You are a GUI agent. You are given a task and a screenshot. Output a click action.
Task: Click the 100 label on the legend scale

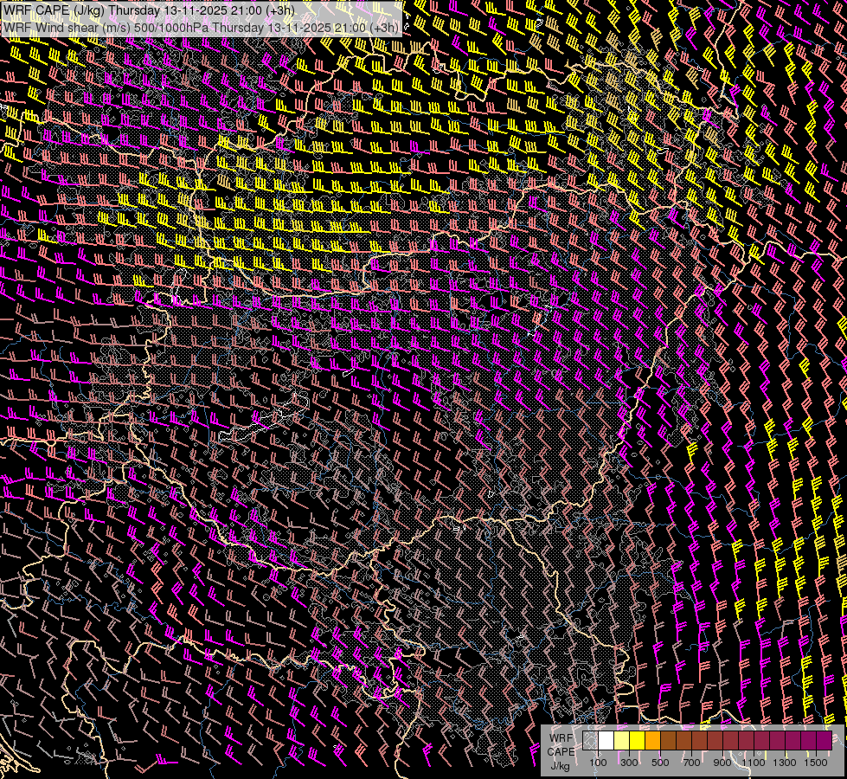(x=598, y=763)
